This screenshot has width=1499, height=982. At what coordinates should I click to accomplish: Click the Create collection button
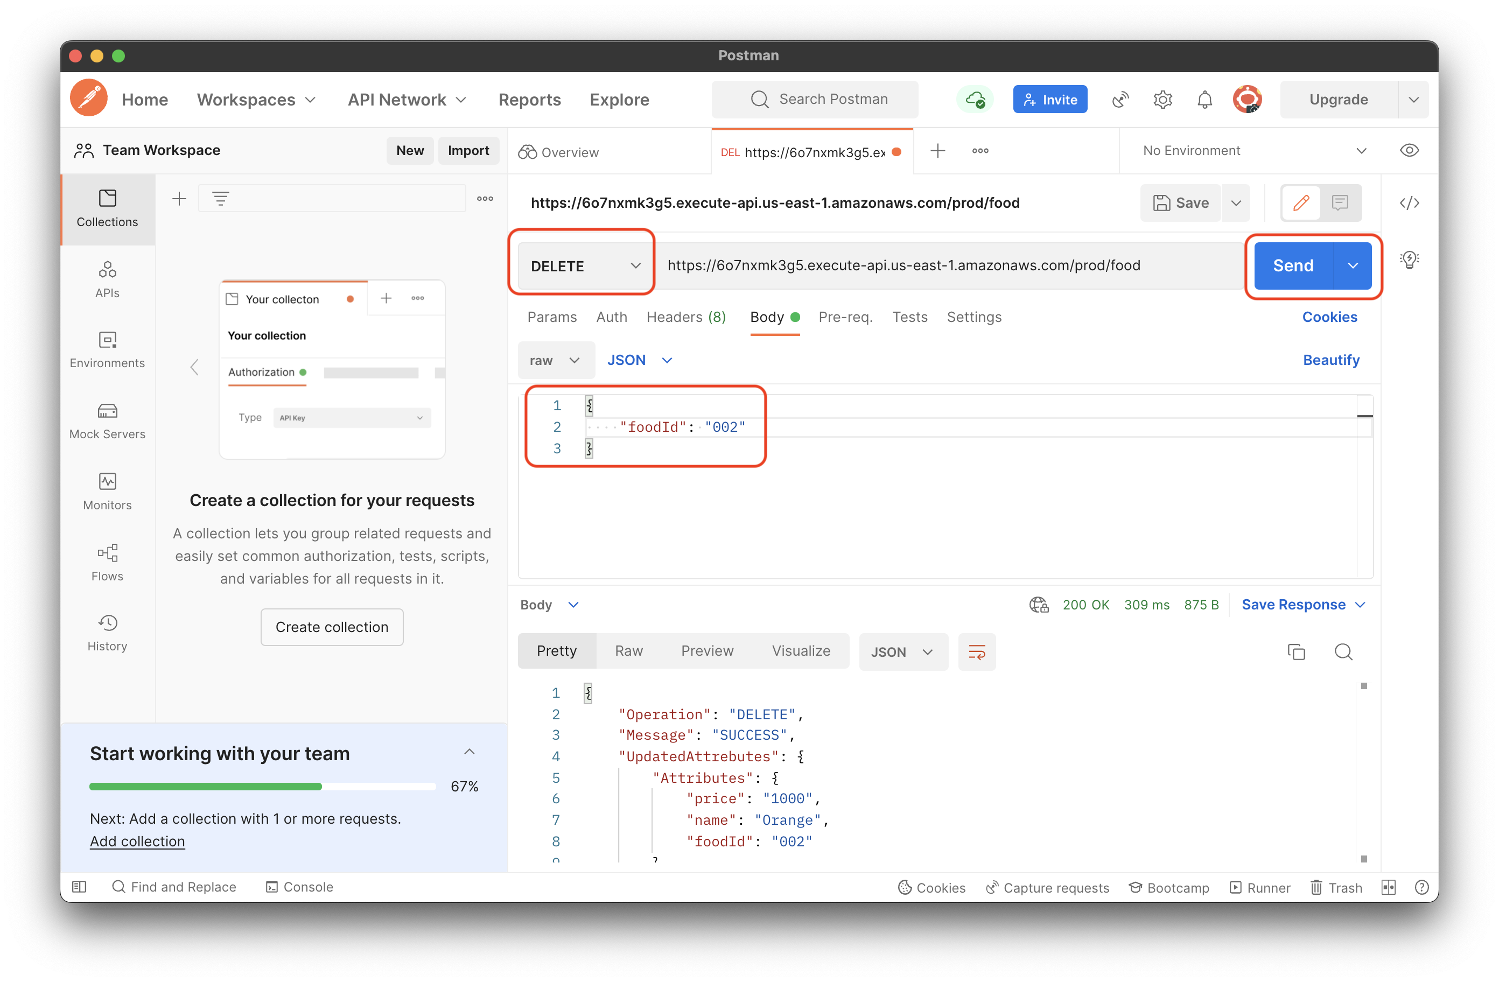pos(332,627)
